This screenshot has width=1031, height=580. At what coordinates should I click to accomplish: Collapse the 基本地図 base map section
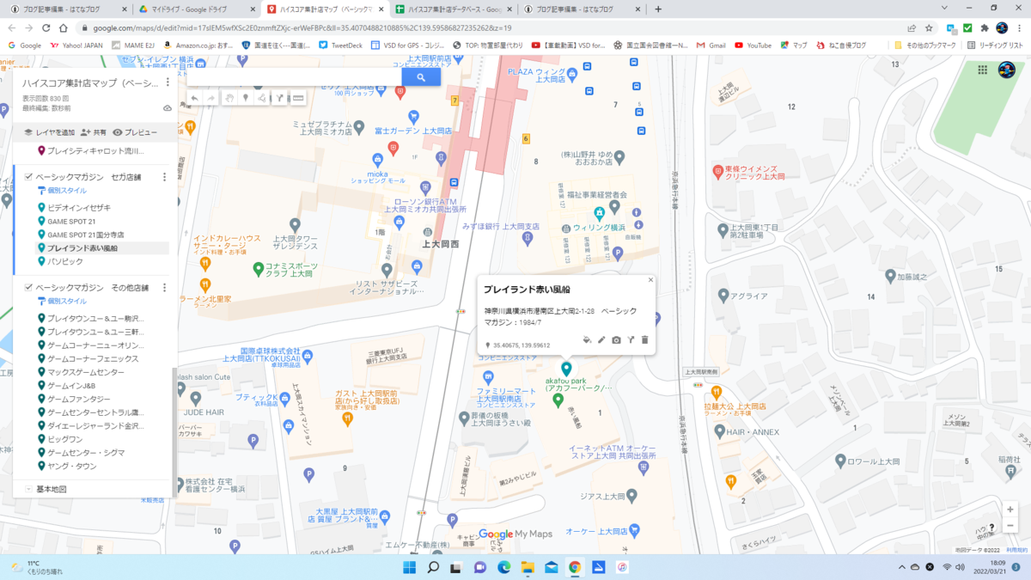pyautogui.click(x=28, y=489)
